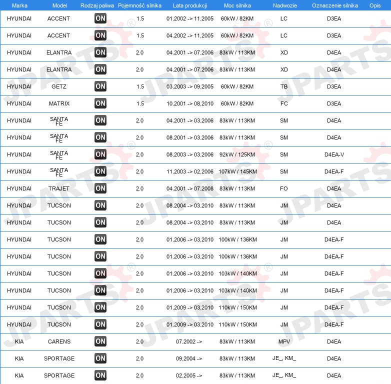Click ON icon for Accent produced from 04.2002
Viewport: 391px width, 384px height.
click(x=100, y=35)
